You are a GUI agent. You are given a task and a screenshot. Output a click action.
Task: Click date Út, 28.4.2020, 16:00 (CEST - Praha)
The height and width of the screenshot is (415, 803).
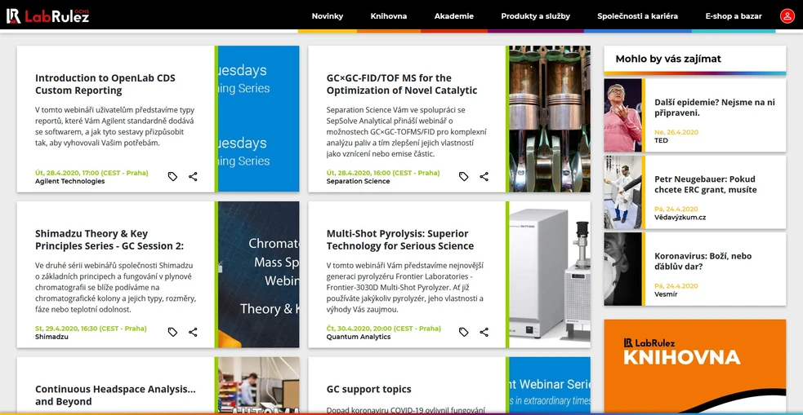pyautogui.click(x=383, y=173)
